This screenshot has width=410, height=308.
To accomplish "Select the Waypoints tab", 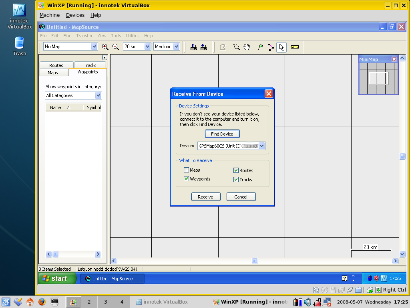I will (88, 72).
